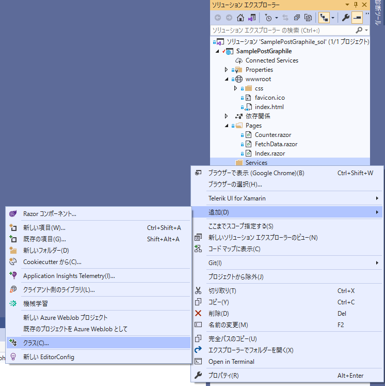Collapse the Pages folder node
This screenshot has height=386, width=385.
pos(227,126)
